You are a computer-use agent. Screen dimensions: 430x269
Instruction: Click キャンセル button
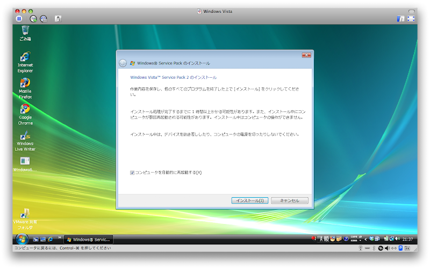289,200
